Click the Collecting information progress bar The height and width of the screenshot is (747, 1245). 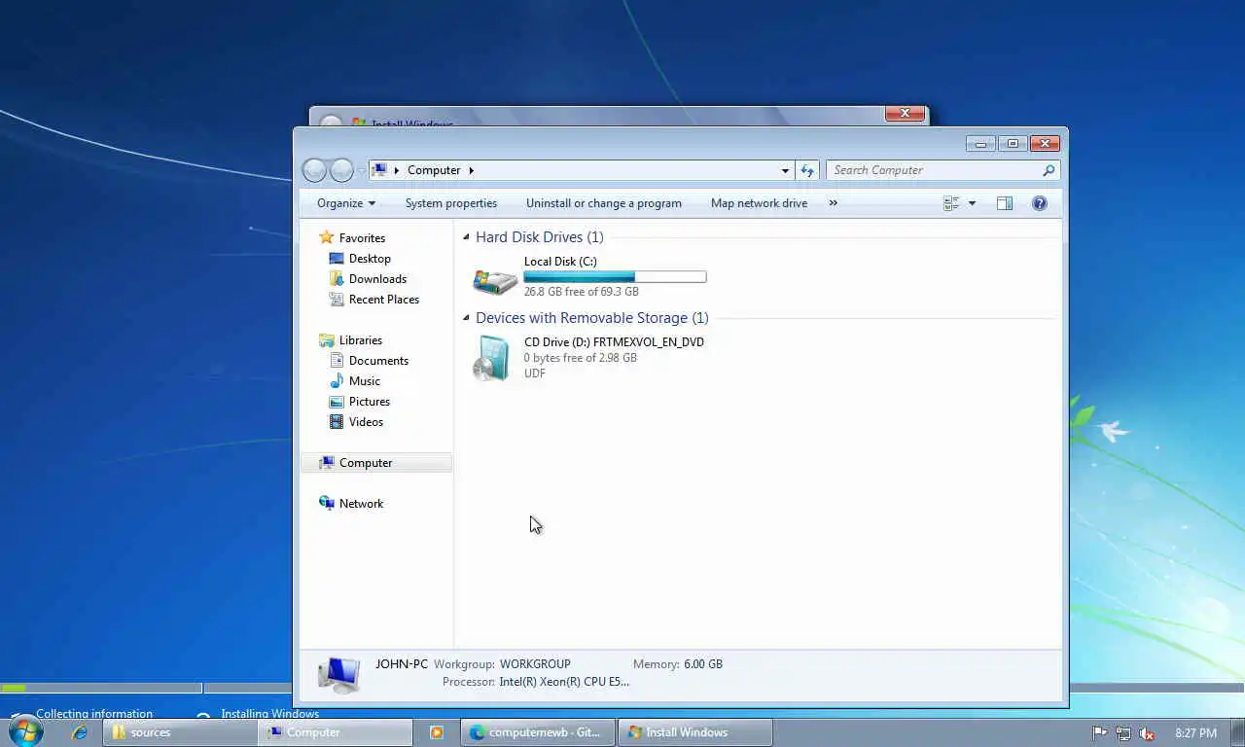tap(100, 688)
